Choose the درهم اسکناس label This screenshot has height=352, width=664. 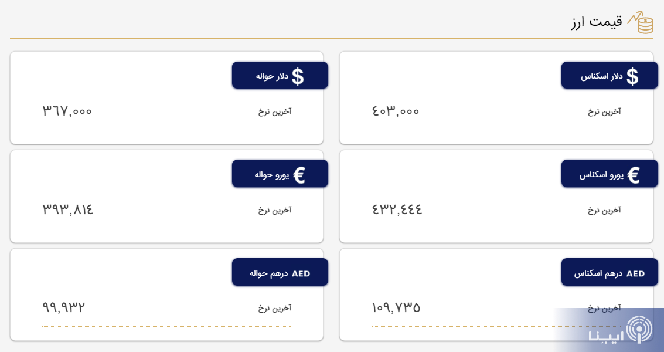pyautogui.click(x=598, y=273)
